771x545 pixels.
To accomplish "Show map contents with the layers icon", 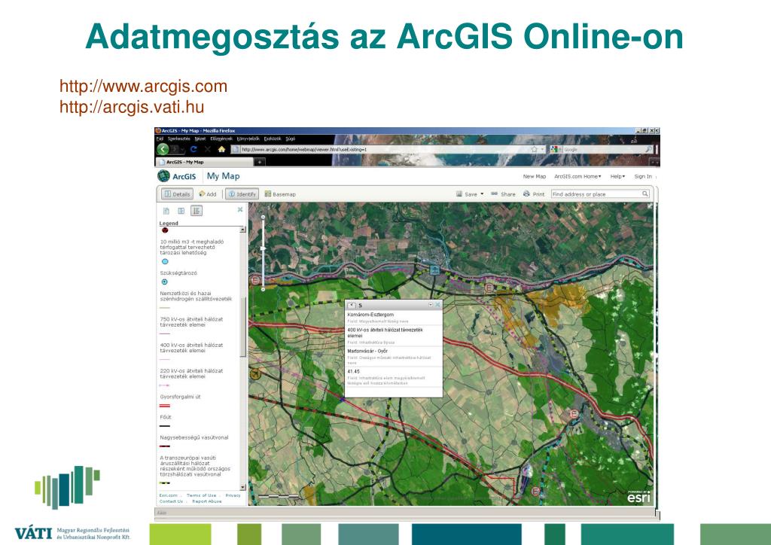I will click(x=181, y=211).
